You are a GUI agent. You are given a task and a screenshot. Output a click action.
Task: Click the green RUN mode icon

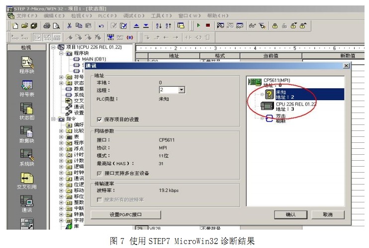tap(198, 25)
